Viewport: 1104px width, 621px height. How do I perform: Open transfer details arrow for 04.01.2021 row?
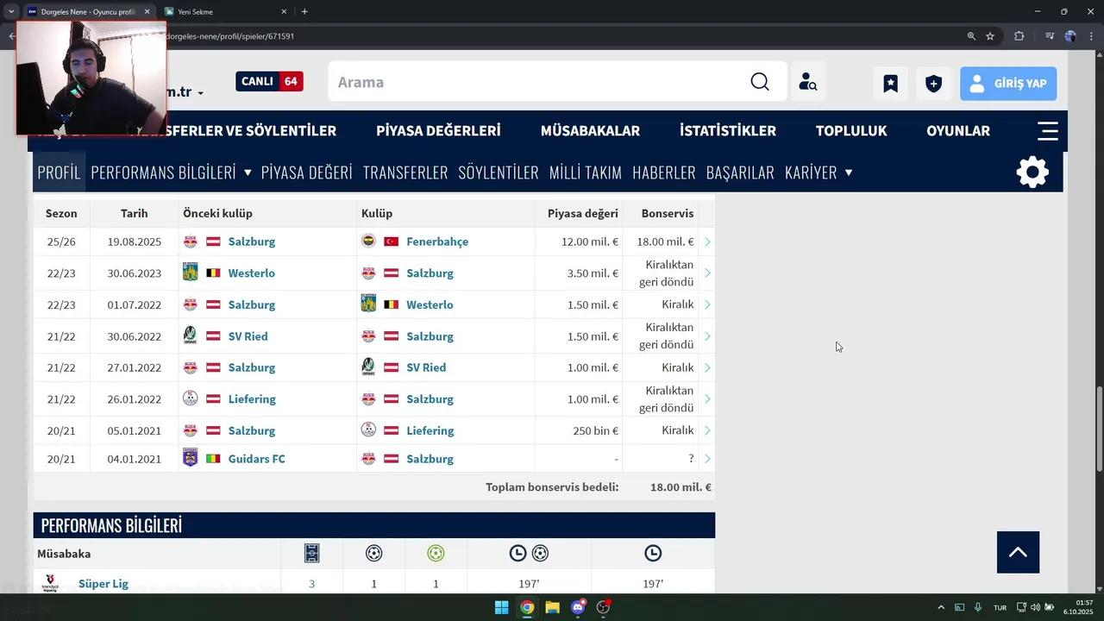pos(707,459)
